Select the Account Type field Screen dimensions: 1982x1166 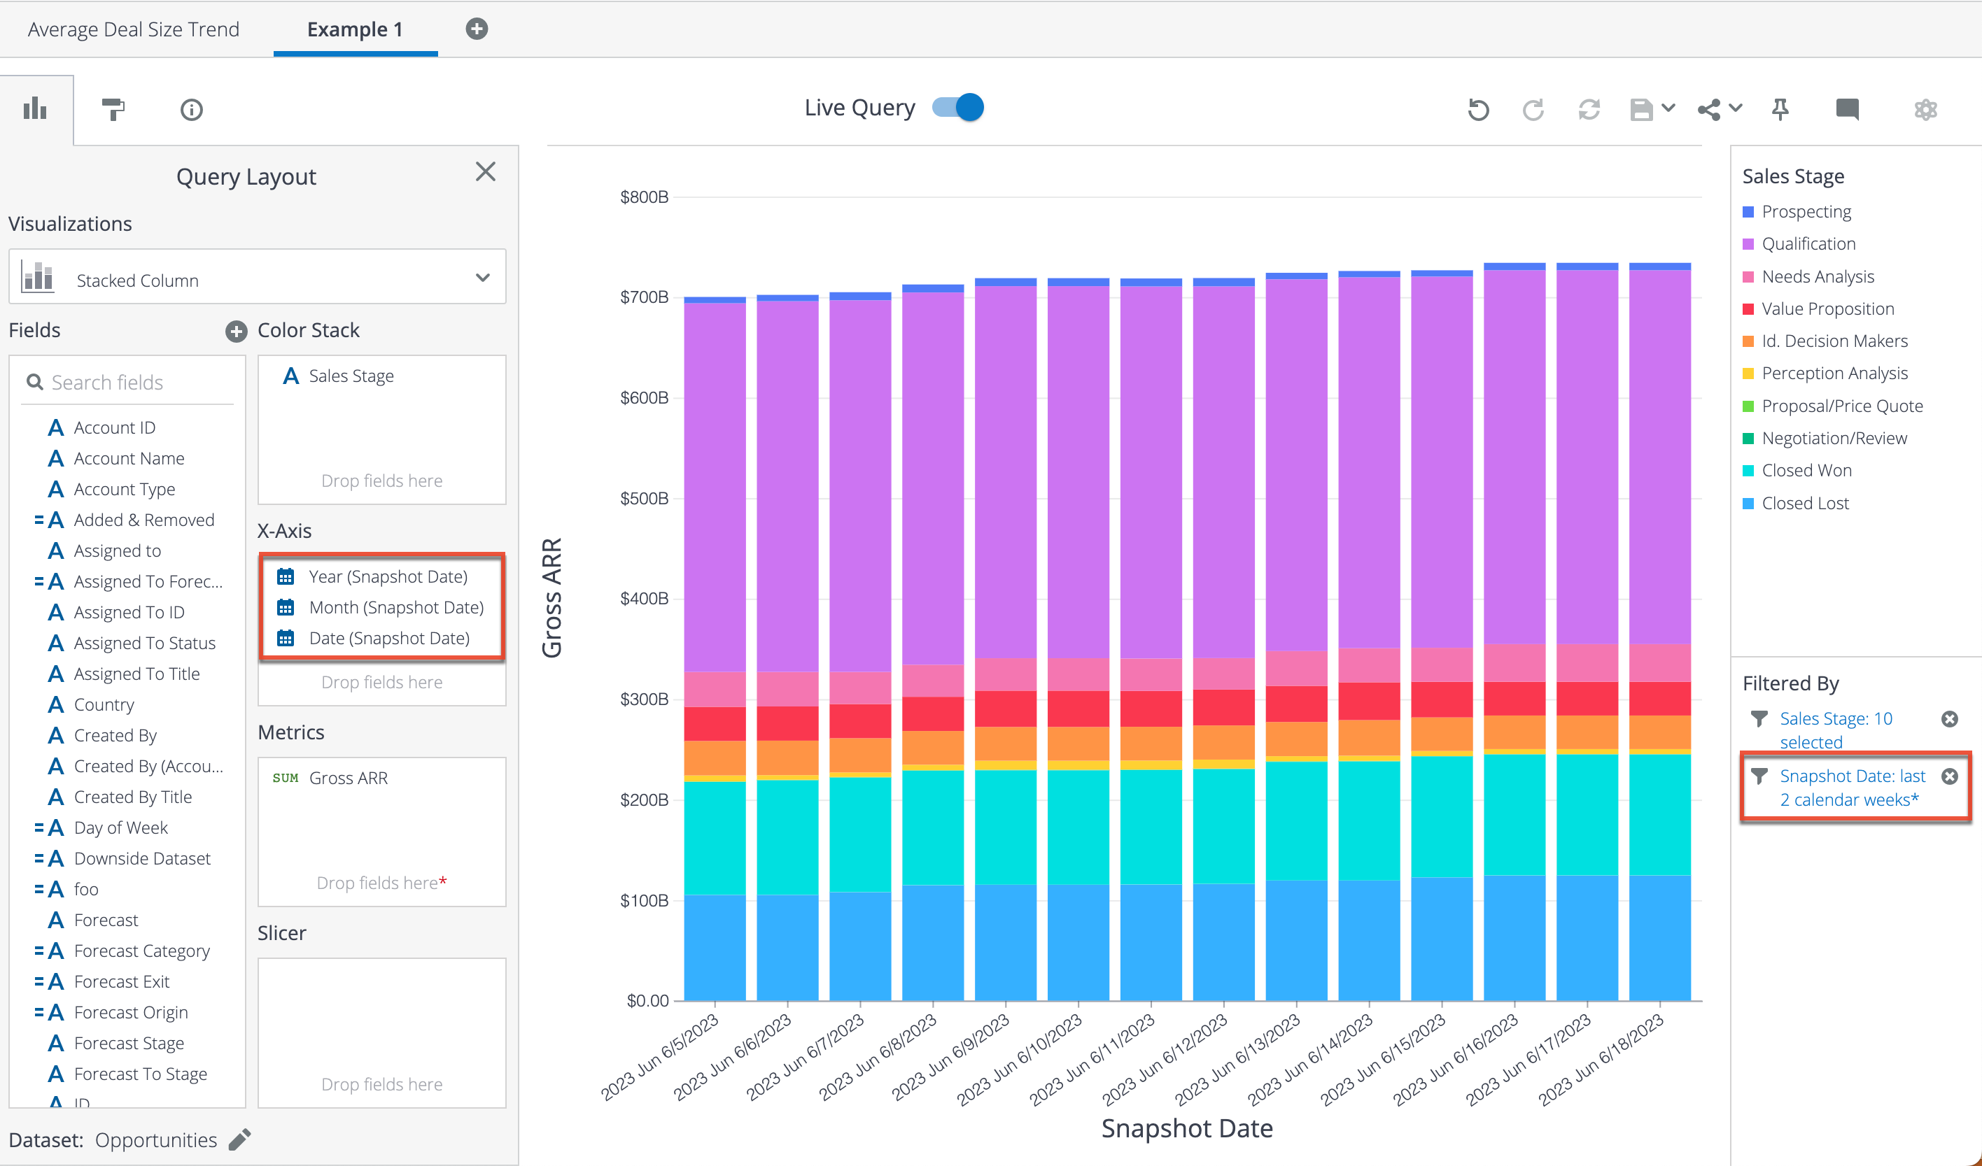tap(125, 489)
